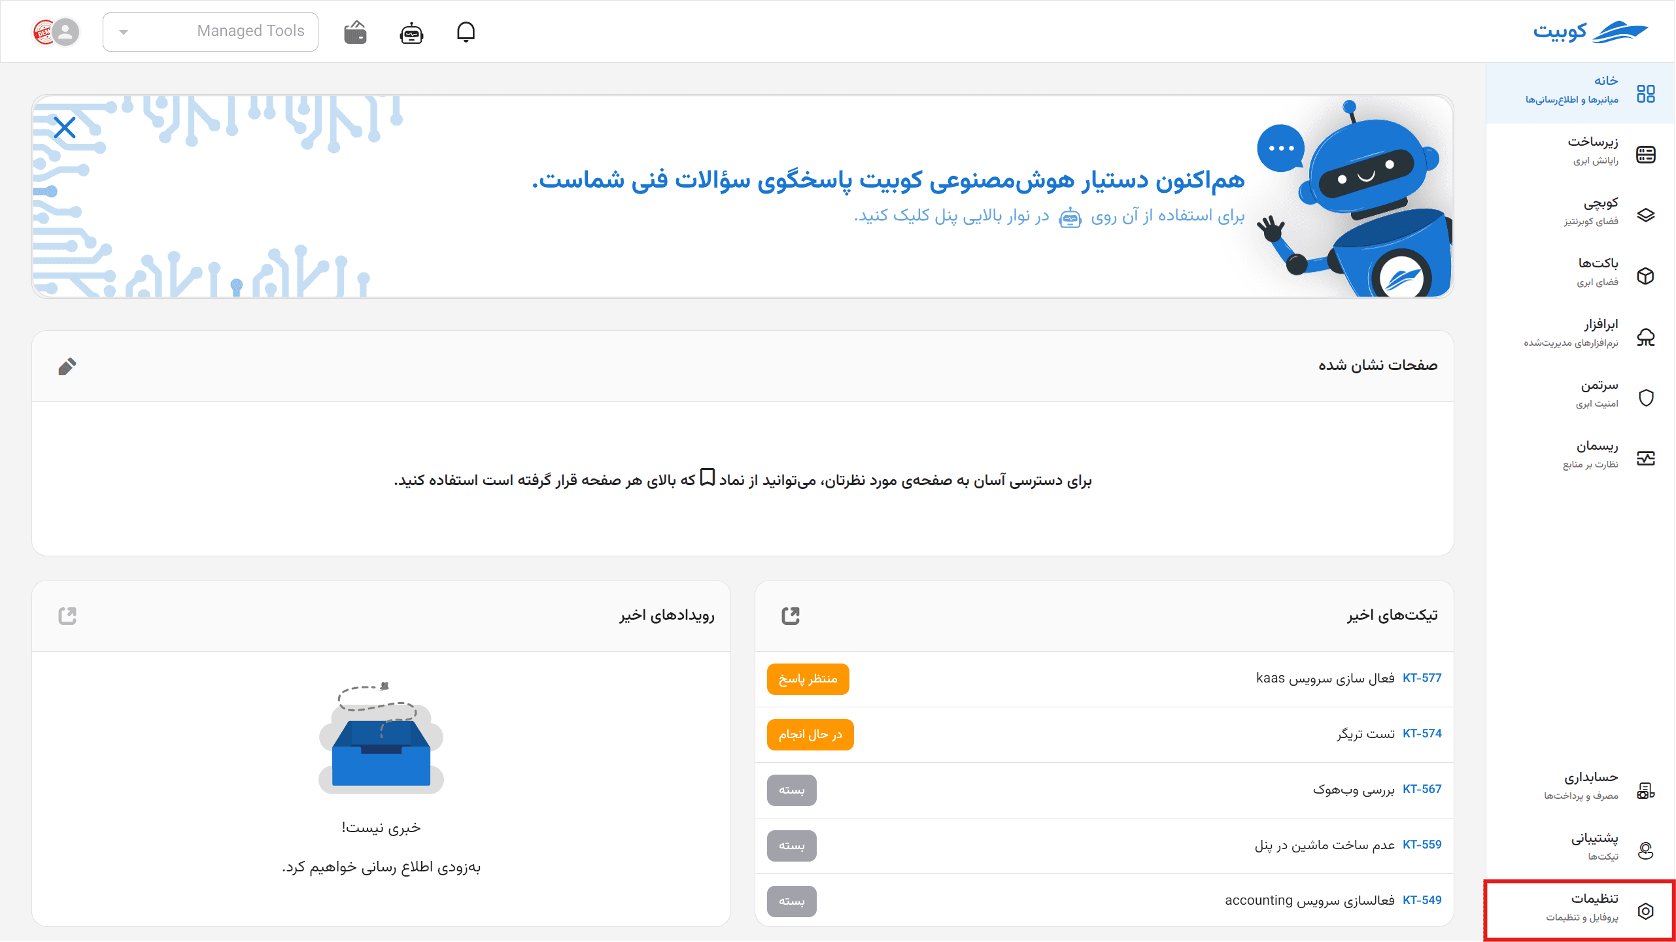
Task: Click ticket title تست تریگر
Action: [1365, 733]
